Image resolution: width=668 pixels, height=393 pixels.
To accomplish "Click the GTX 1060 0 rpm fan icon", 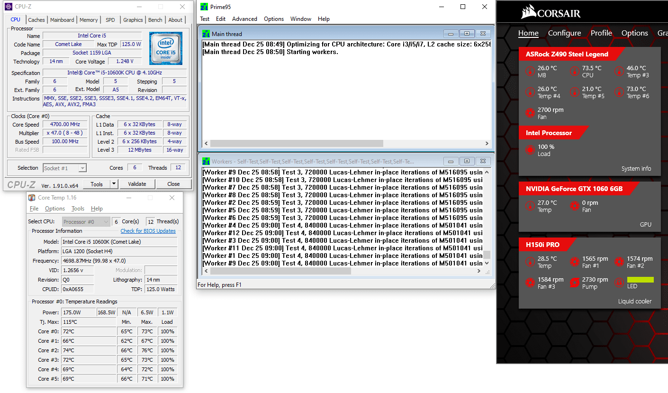I will pos(575,206).
